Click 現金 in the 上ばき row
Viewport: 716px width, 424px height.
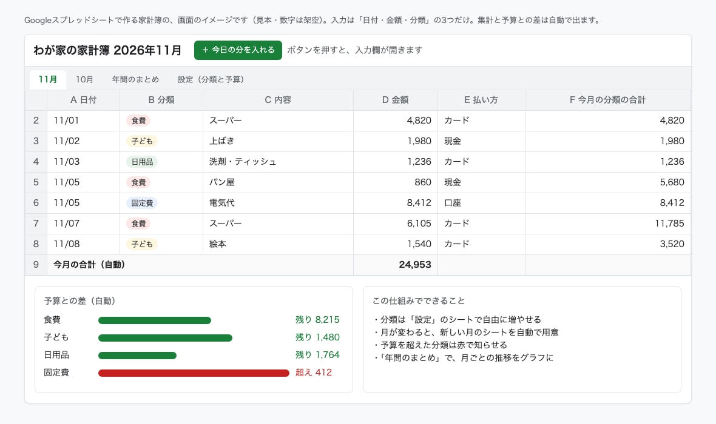[x=481, y=141]
